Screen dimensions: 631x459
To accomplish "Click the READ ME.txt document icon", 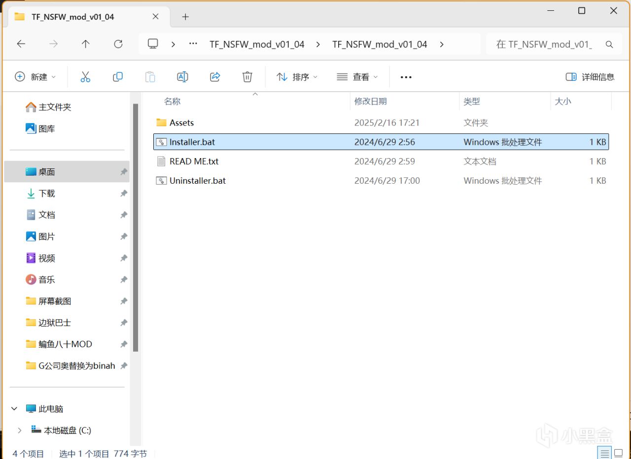I will click(161, 161).
